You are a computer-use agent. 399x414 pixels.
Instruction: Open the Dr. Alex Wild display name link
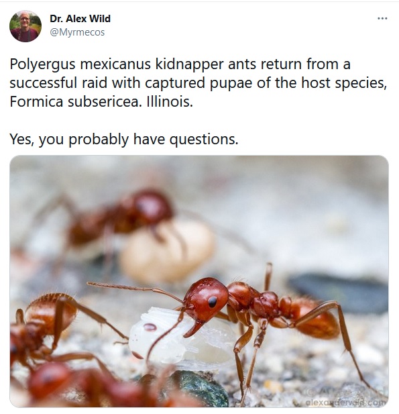[x=80, y=19]
